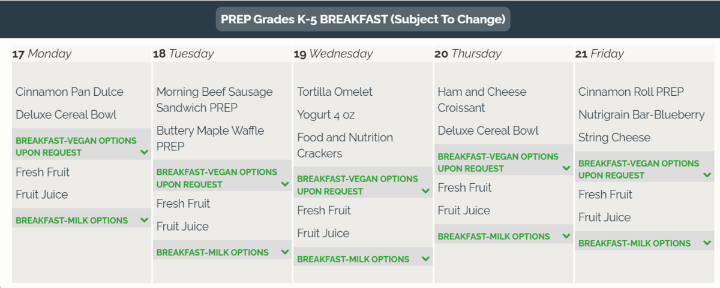Open Morning Beef Sausage Sandwich PREP item
The width and height of the screenshot is (720, 288).
(214, 99)
